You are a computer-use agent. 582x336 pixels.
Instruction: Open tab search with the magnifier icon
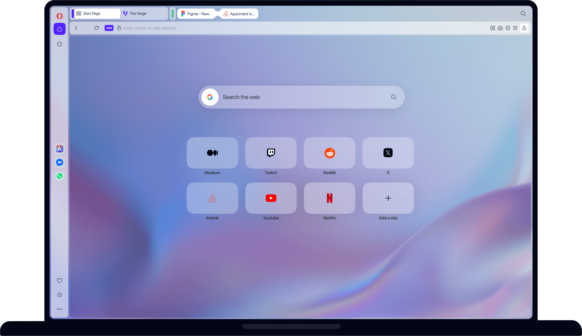(x=523, y=13)
